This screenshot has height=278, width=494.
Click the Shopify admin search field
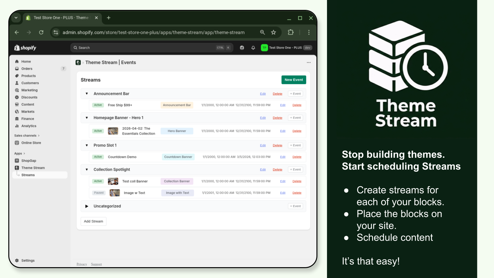[x=152, y=48]
